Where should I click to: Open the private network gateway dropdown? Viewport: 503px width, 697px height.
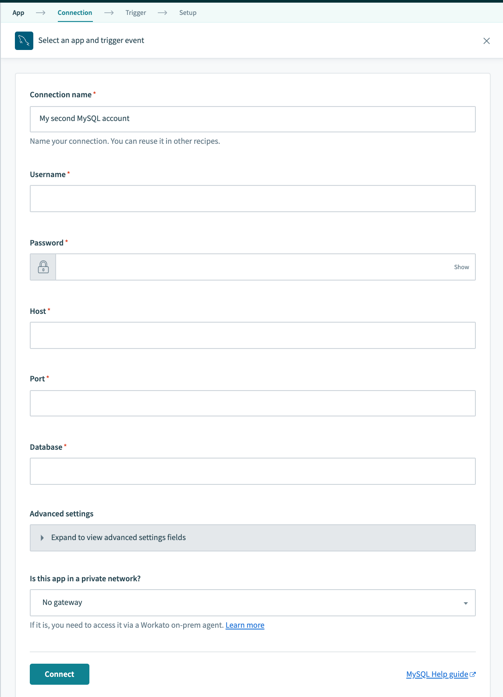click(252, 602)
